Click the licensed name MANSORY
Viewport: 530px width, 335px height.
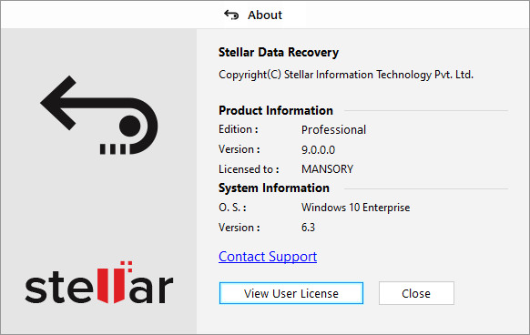[327, 169]
